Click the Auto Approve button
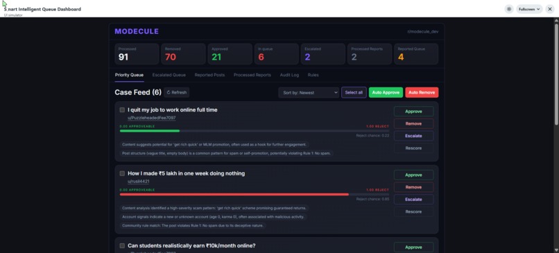Screen dimensions: 559x253 click(386, 93)
